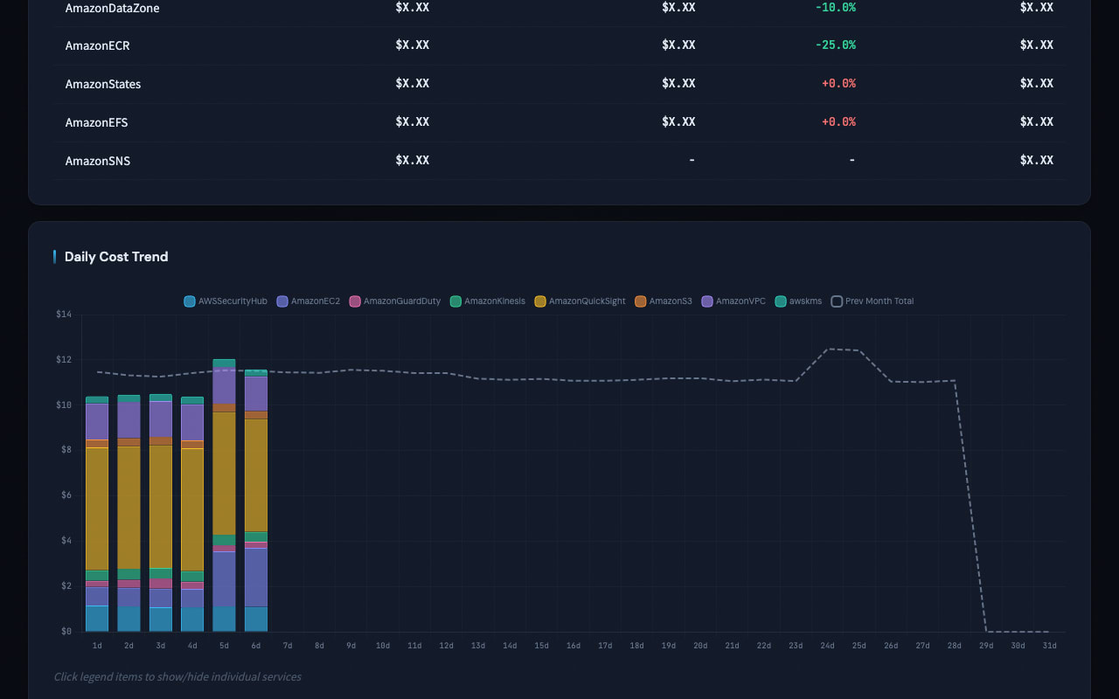This screenshot has height=699, width=1119.
Task: Click the dashed line peak at 24d
Action: pos(828,349)
